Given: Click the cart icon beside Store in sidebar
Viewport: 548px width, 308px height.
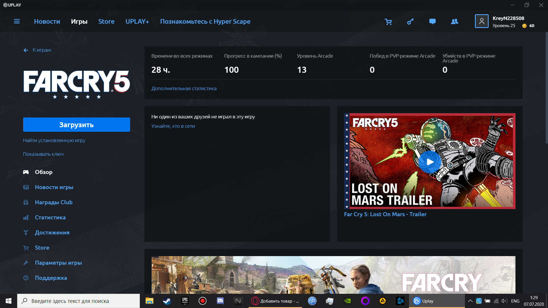Looking at the screenshot, I should [26, 248].
